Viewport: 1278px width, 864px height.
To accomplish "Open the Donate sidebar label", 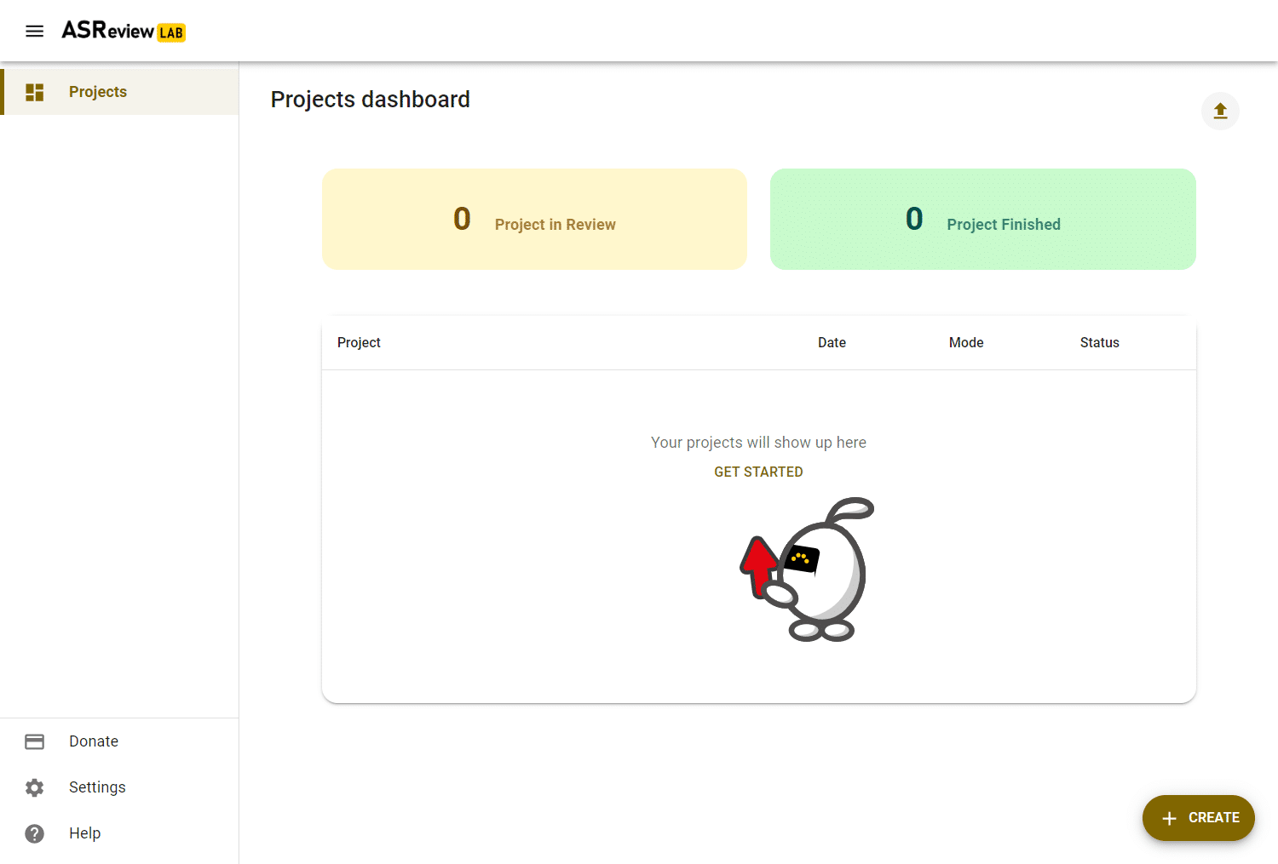I will pos(94,741).
